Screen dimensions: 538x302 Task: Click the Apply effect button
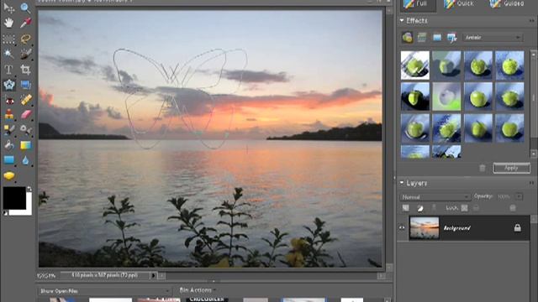[x=511, y=168]
